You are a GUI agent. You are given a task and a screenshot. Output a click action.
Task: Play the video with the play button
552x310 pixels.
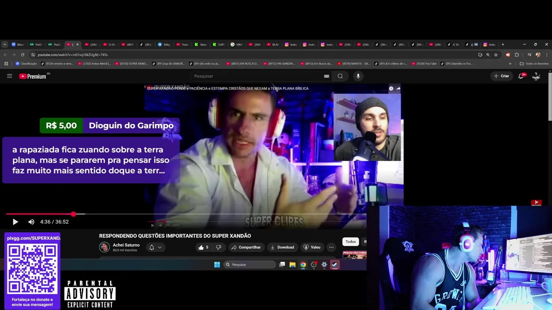15,222
